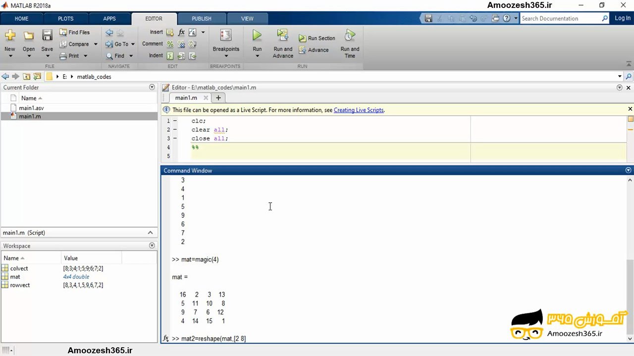Run the script with the green Run arrow

[x=257, y=35]
